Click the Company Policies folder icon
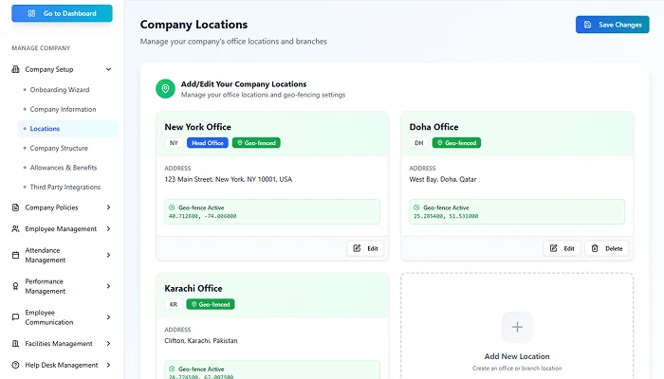664x379 pixels. pyautogui.click(x=15, y=208)
